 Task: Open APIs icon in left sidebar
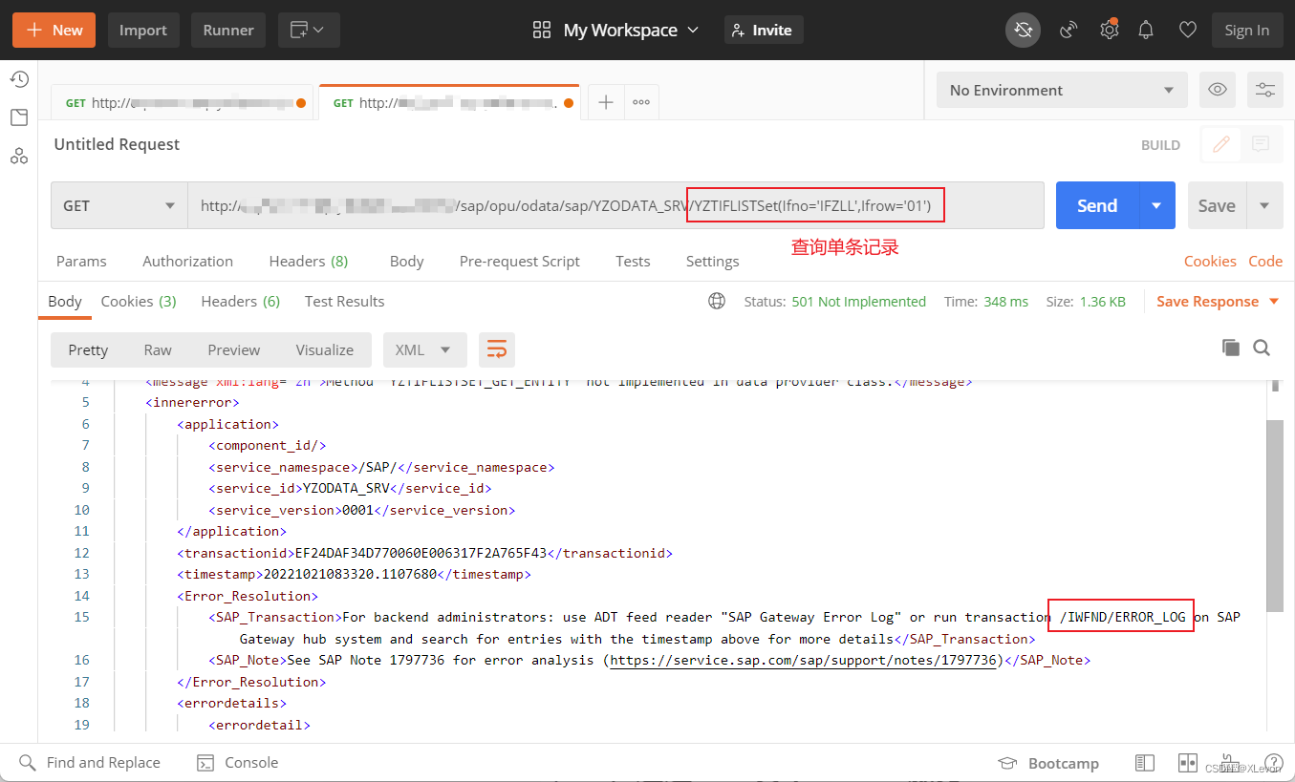[x=19, y=156]
